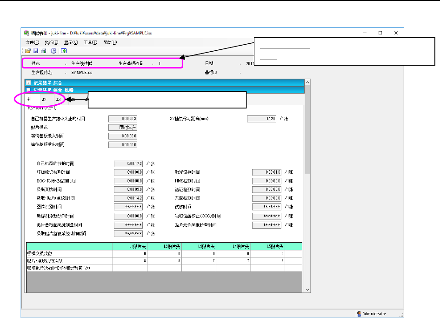Collapse the 记录结果 综合-机器 section
440x318 pixels.
coord(28,90)
